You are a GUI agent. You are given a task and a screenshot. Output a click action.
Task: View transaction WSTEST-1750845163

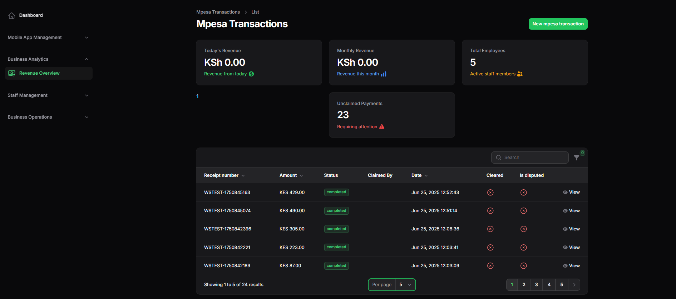tap(571, 192)
